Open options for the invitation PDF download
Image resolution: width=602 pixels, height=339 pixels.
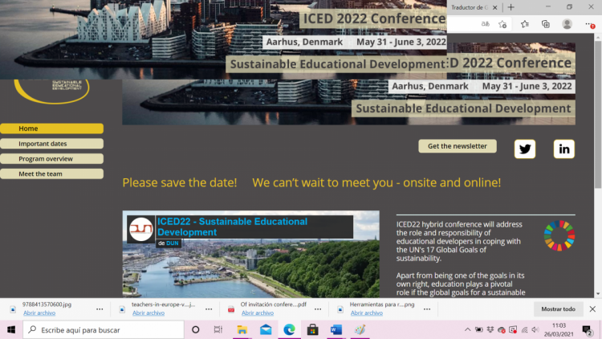[x=318, y=308]
